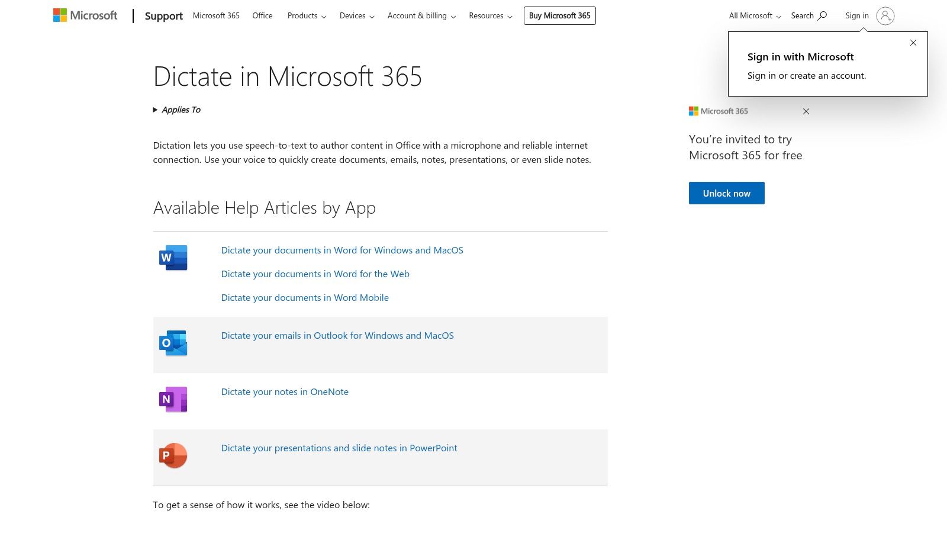Viewport: 947px width, 533px height.
Task: Open Dictate in Word for Windows and MacOS
Action: [342, 251]
